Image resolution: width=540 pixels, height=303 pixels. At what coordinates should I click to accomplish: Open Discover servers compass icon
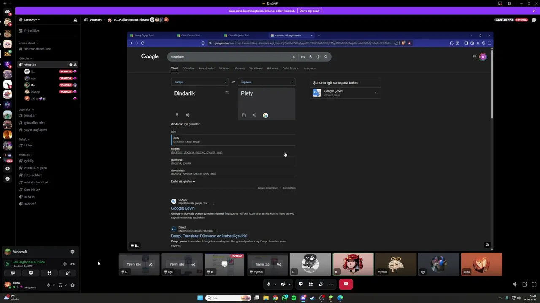pos(8,178)
